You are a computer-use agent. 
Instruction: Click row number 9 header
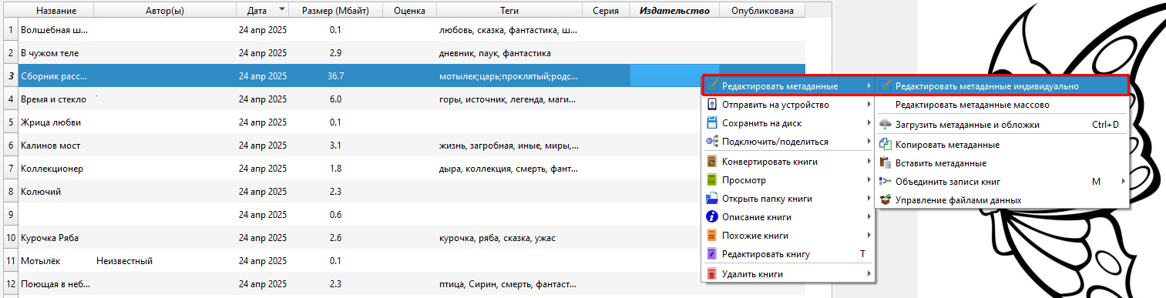point(10,215)
